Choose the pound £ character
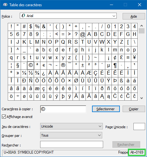This screenshot has width=147, height=157. click(121, 58)
